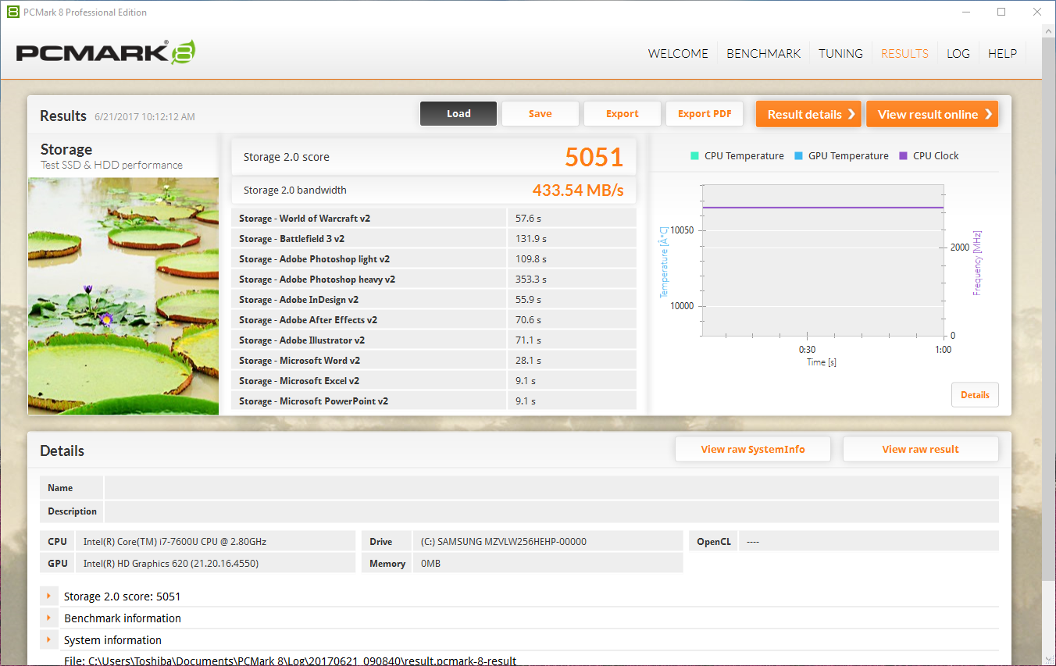
Task: Click the Storage 2.0 score value 5051
Action: point(594,157)
